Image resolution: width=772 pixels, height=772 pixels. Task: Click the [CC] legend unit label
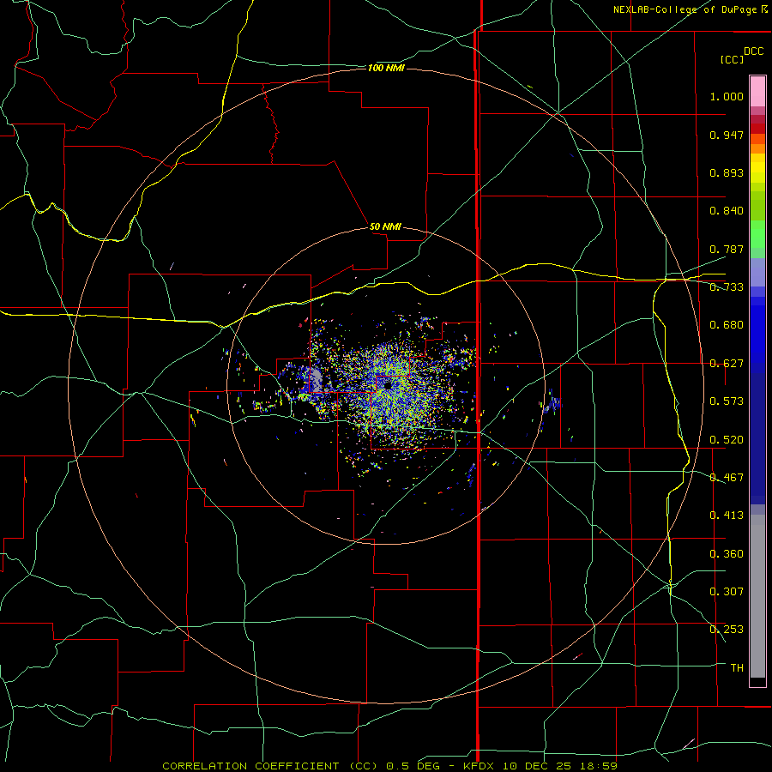pos(733,59)
